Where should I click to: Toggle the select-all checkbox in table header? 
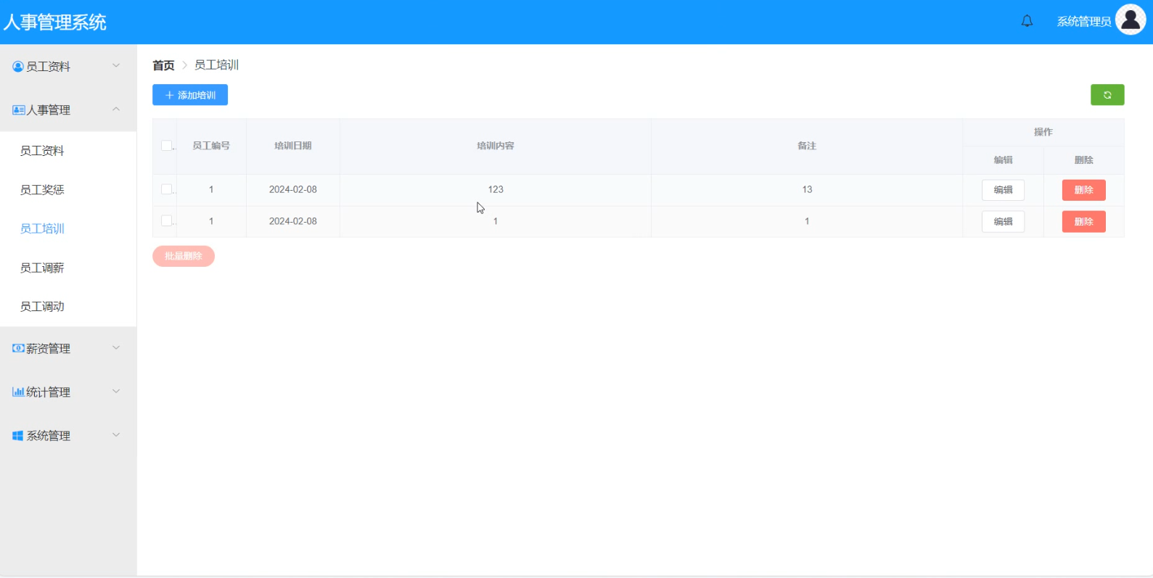point(166,146)
